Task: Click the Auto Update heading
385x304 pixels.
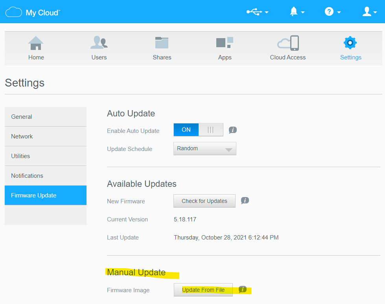Action: (x=131, y=113)
